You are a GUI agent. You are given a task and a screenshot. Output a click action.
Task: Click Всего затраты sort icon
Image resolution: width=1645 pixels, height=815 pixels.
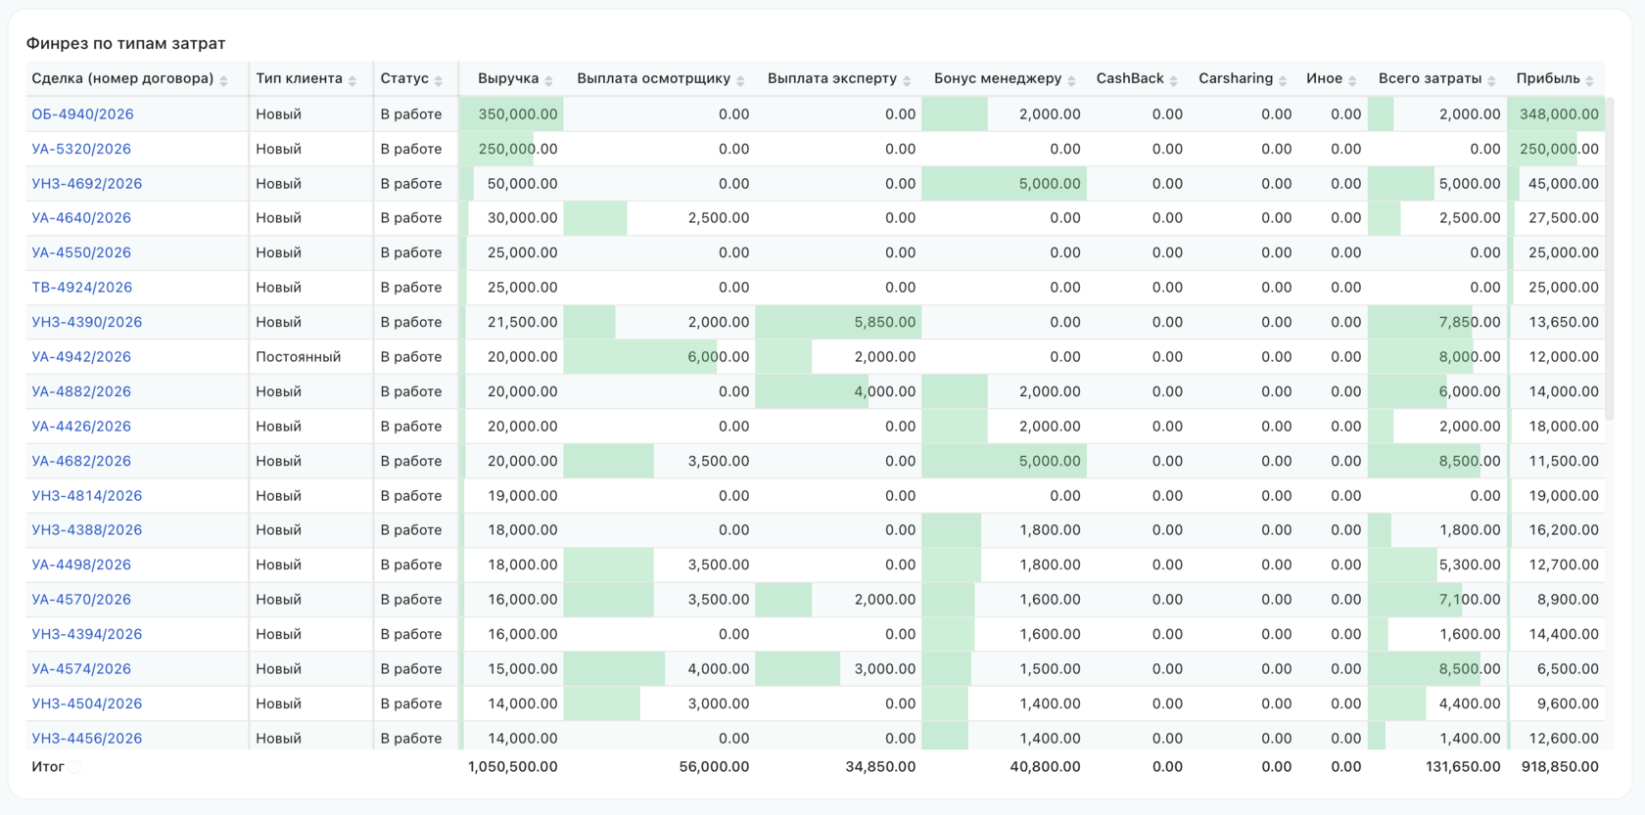[x=1491, y=80]
